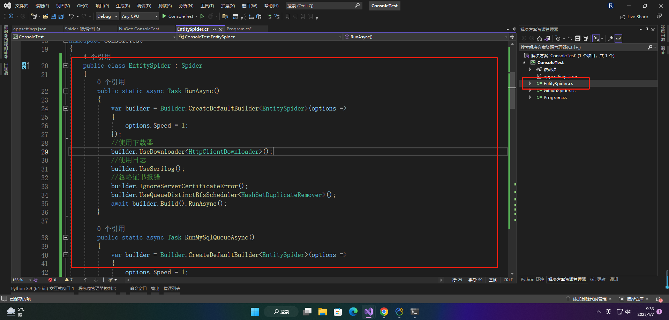
Task: Toggle a bookmark with the toolbar bookmark icon
Action: 287,16
